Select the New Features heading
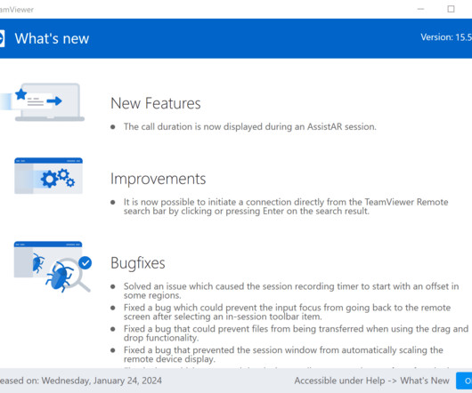 click(x=155, y=103)
